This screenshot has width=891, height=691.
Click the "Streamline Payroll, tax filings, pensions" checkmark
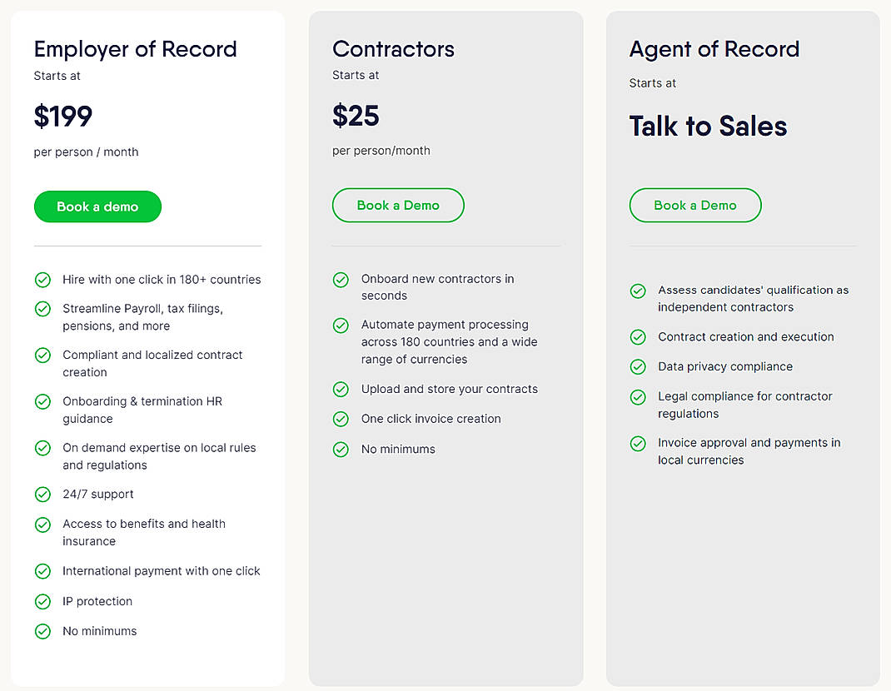pos(42,309)
